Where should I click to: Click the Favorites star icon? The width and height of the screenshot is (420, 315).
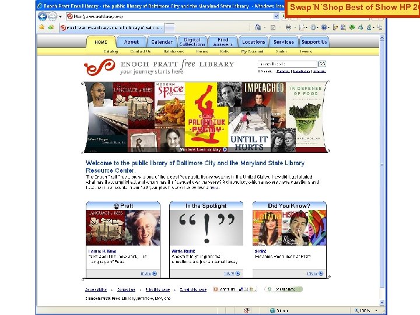42,27
